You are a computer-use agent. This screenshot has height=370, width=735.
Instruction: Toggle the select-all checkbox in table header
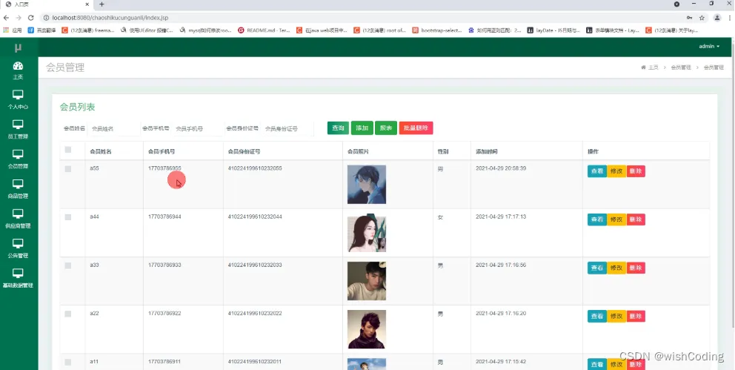(68, 150)
